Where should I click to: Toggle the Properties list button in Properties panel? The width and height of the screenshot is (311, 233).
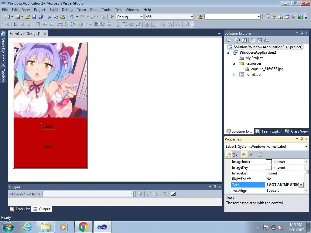point(244,154)
